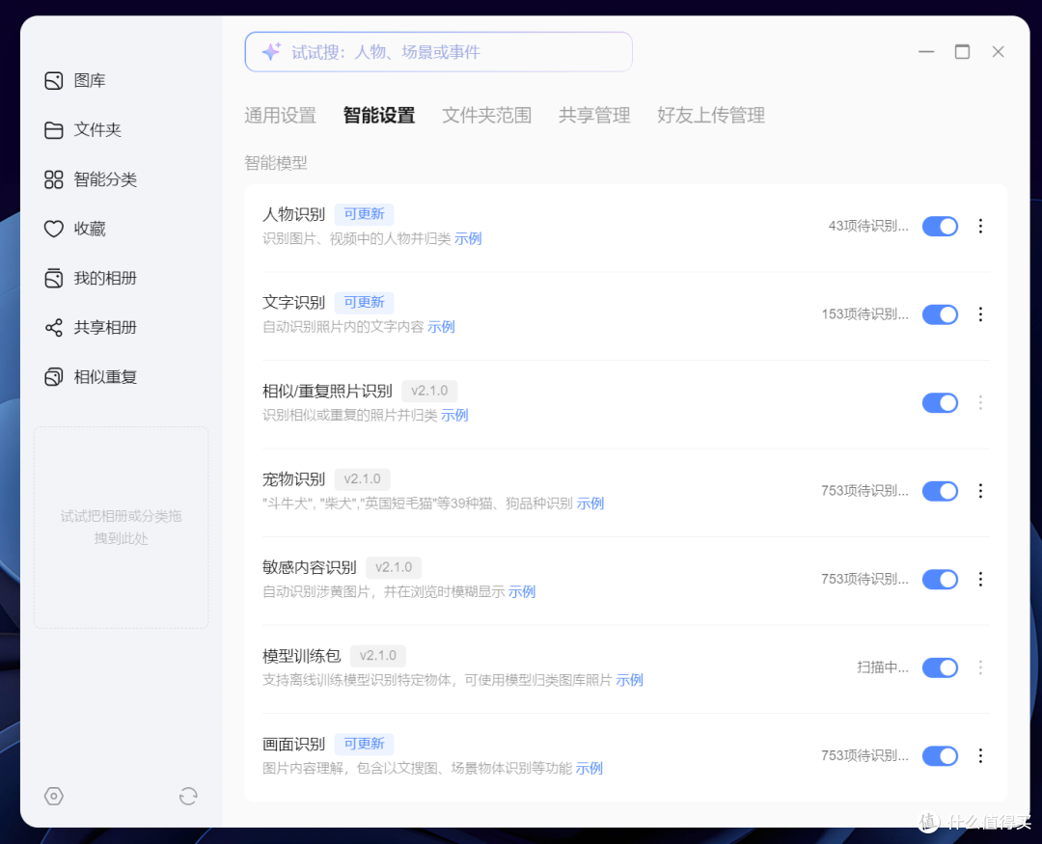Minimize the photo app window
Screen dimensions: 1042x844
point(926,52)
